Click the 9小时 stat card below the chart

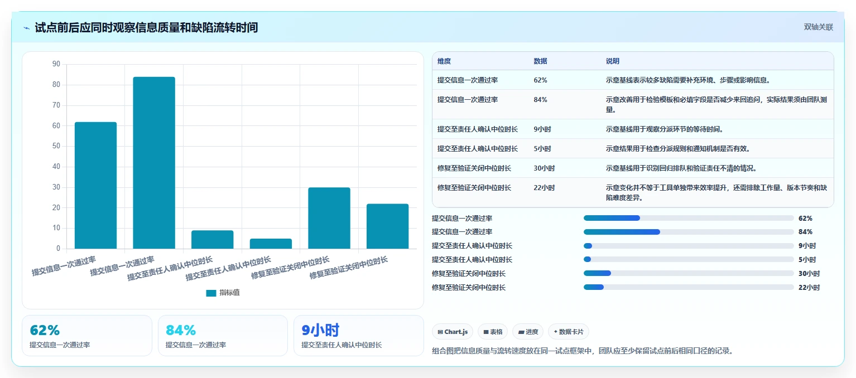pos(359,336)
